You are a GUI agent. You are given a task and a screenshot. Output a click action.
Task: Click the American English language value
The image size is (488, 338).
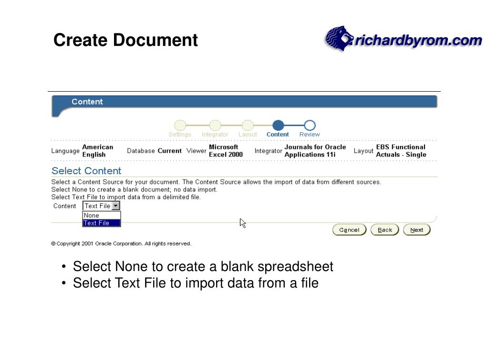click(98, 151)
